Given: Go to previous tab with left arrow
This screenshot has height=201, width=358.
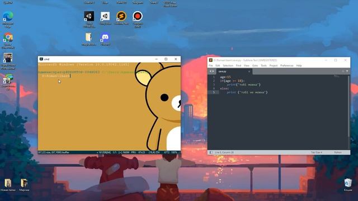Looking at the screenshot, I should coord(210,71).
